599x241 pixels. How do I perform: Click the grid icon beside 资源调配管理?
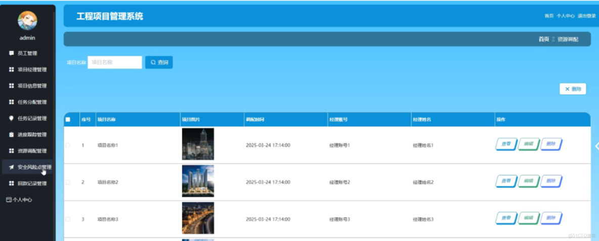click(11, 151)
